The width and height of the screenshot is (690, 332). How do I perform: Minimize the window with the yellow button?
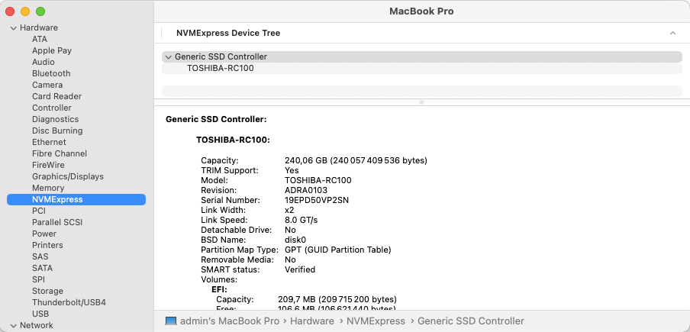[25, 11]
